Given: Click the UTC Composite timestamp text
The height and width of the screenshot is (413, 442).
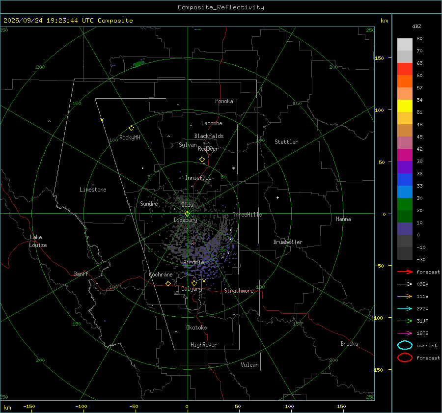Looking at the screenshot, I should [68, 21].
